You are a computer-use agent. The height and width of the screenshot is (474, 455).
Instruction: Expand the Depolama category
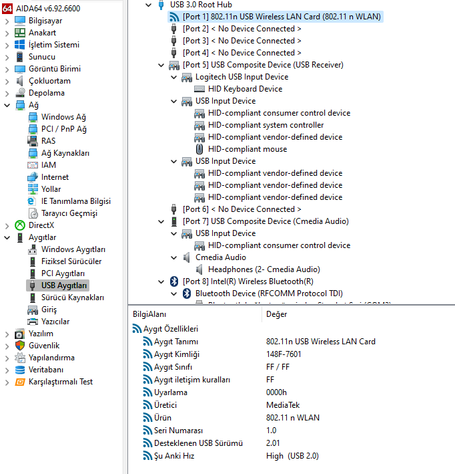tap(7, 93)
